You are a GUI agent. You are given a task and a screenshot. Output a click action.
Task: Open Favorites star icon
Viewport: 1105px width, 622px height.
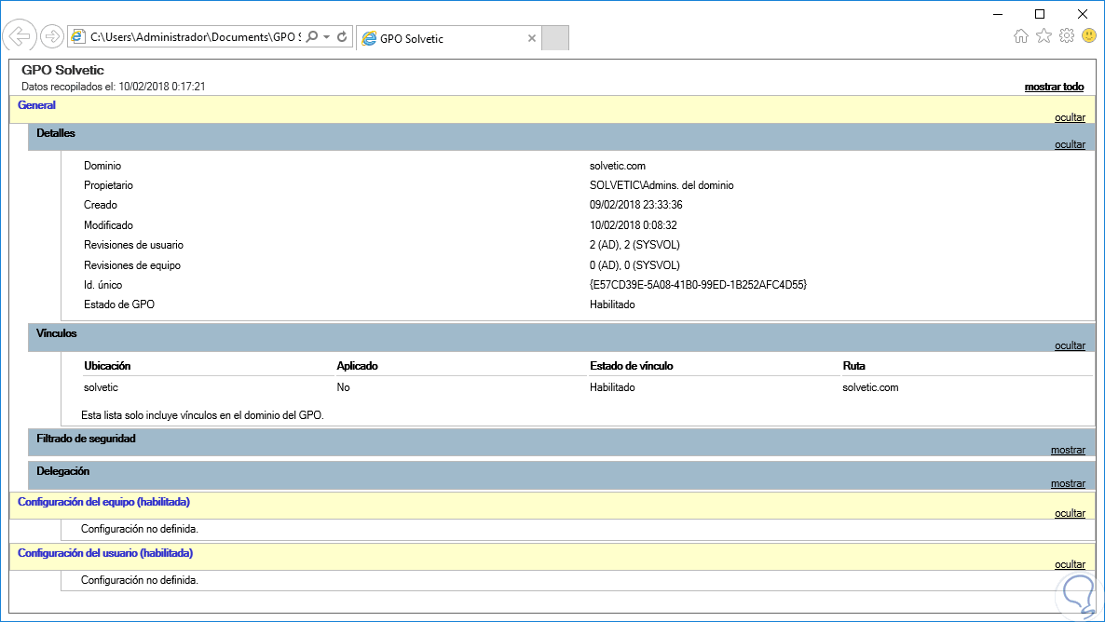(x=1044, y=36)
